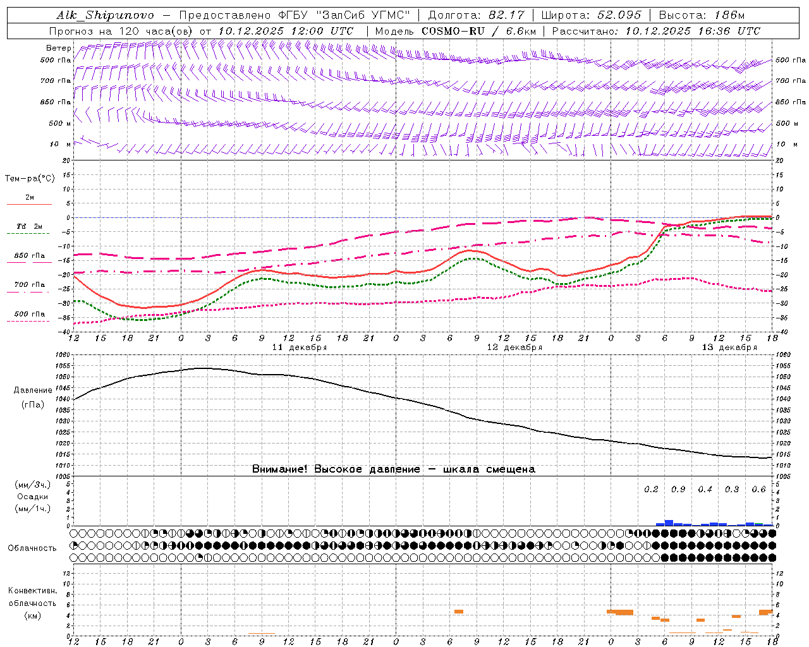Click the 1005 value on the right pressure axis
Image resolution: width=809 pixels, height=647 pixels.
(x=782, y=476)
